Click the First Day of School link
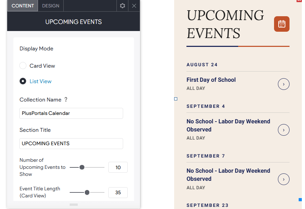The image size is (305, 209). click(211, 80)
